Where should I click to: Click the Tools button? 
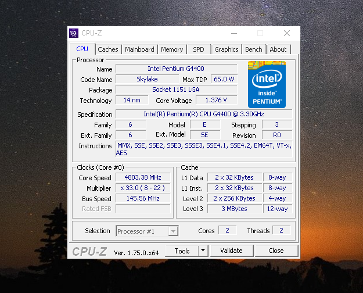coord(182,251)
